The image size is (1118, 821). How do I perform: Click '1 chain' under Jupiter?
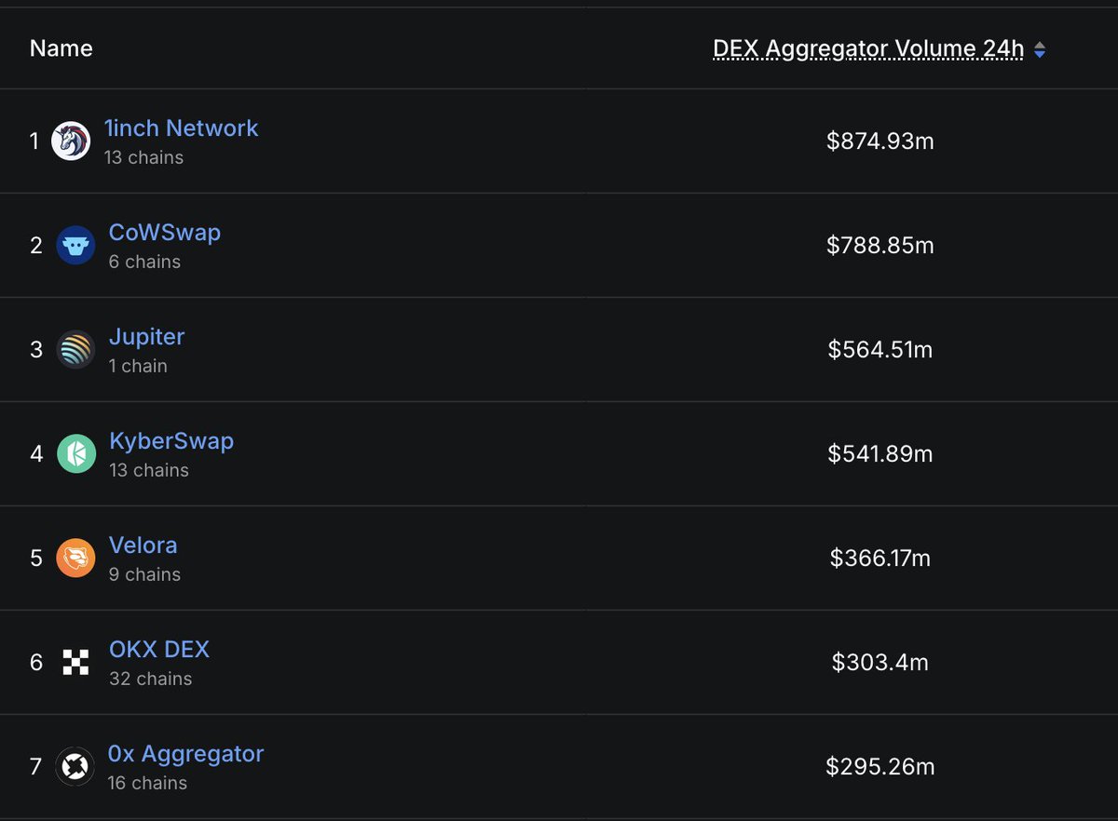coord(138,366)
